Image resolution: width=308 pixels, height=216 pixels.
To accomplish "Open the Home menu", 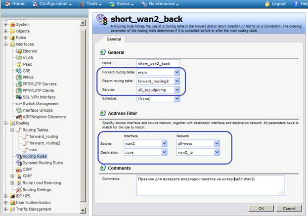I will pyautogui.click(x=15, y=4).
